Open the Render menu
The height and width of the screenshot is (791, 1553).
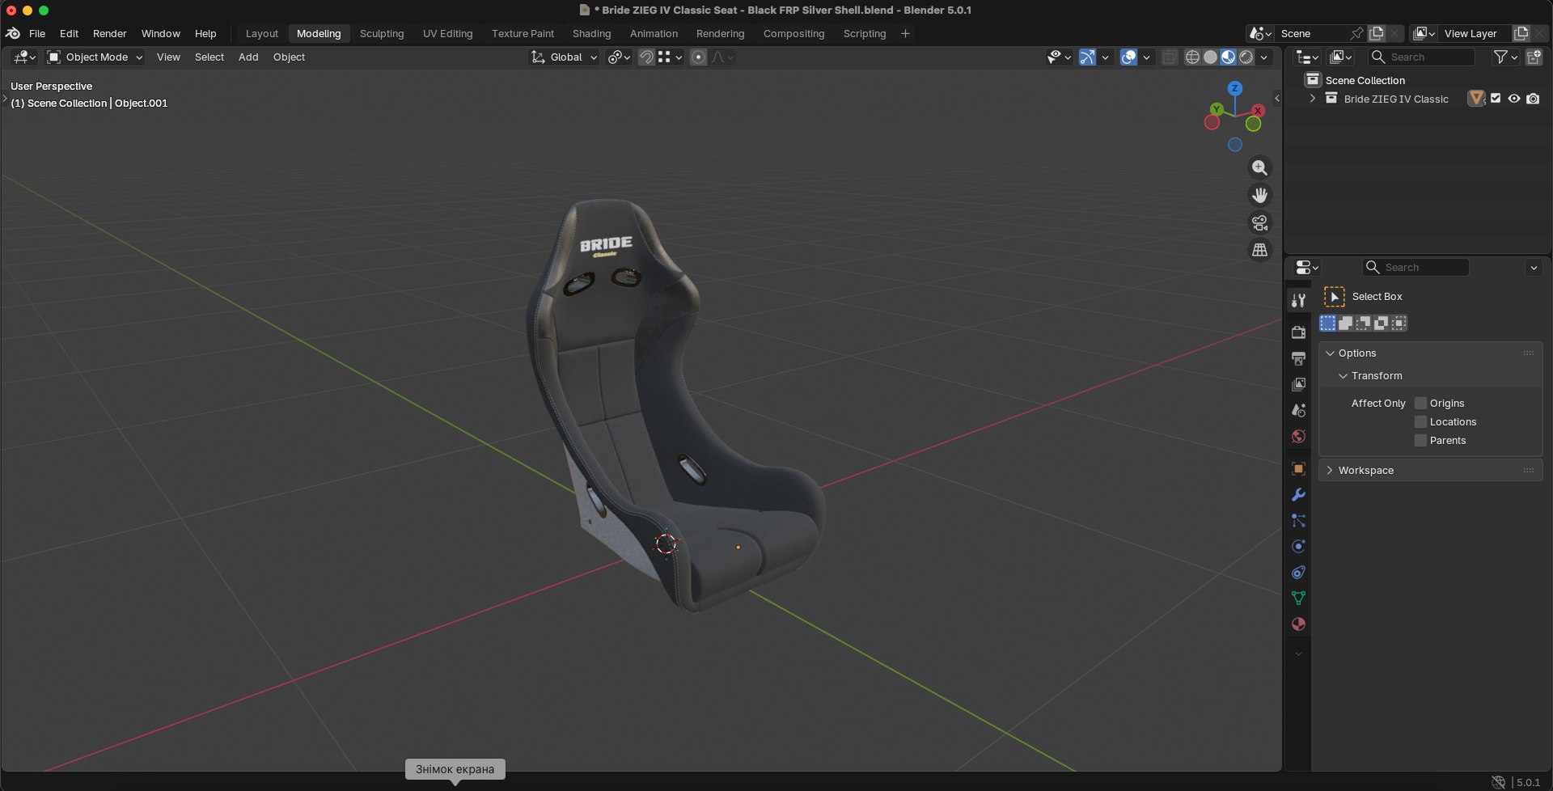point(109,33)
